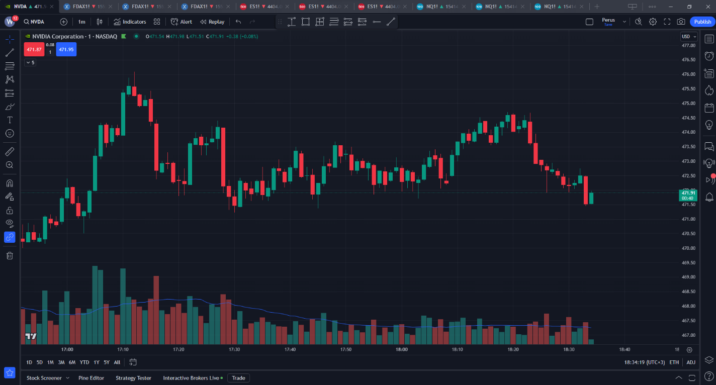Screen dimensions: 716x385
Task: Click the Replay button
Action: 212,22
